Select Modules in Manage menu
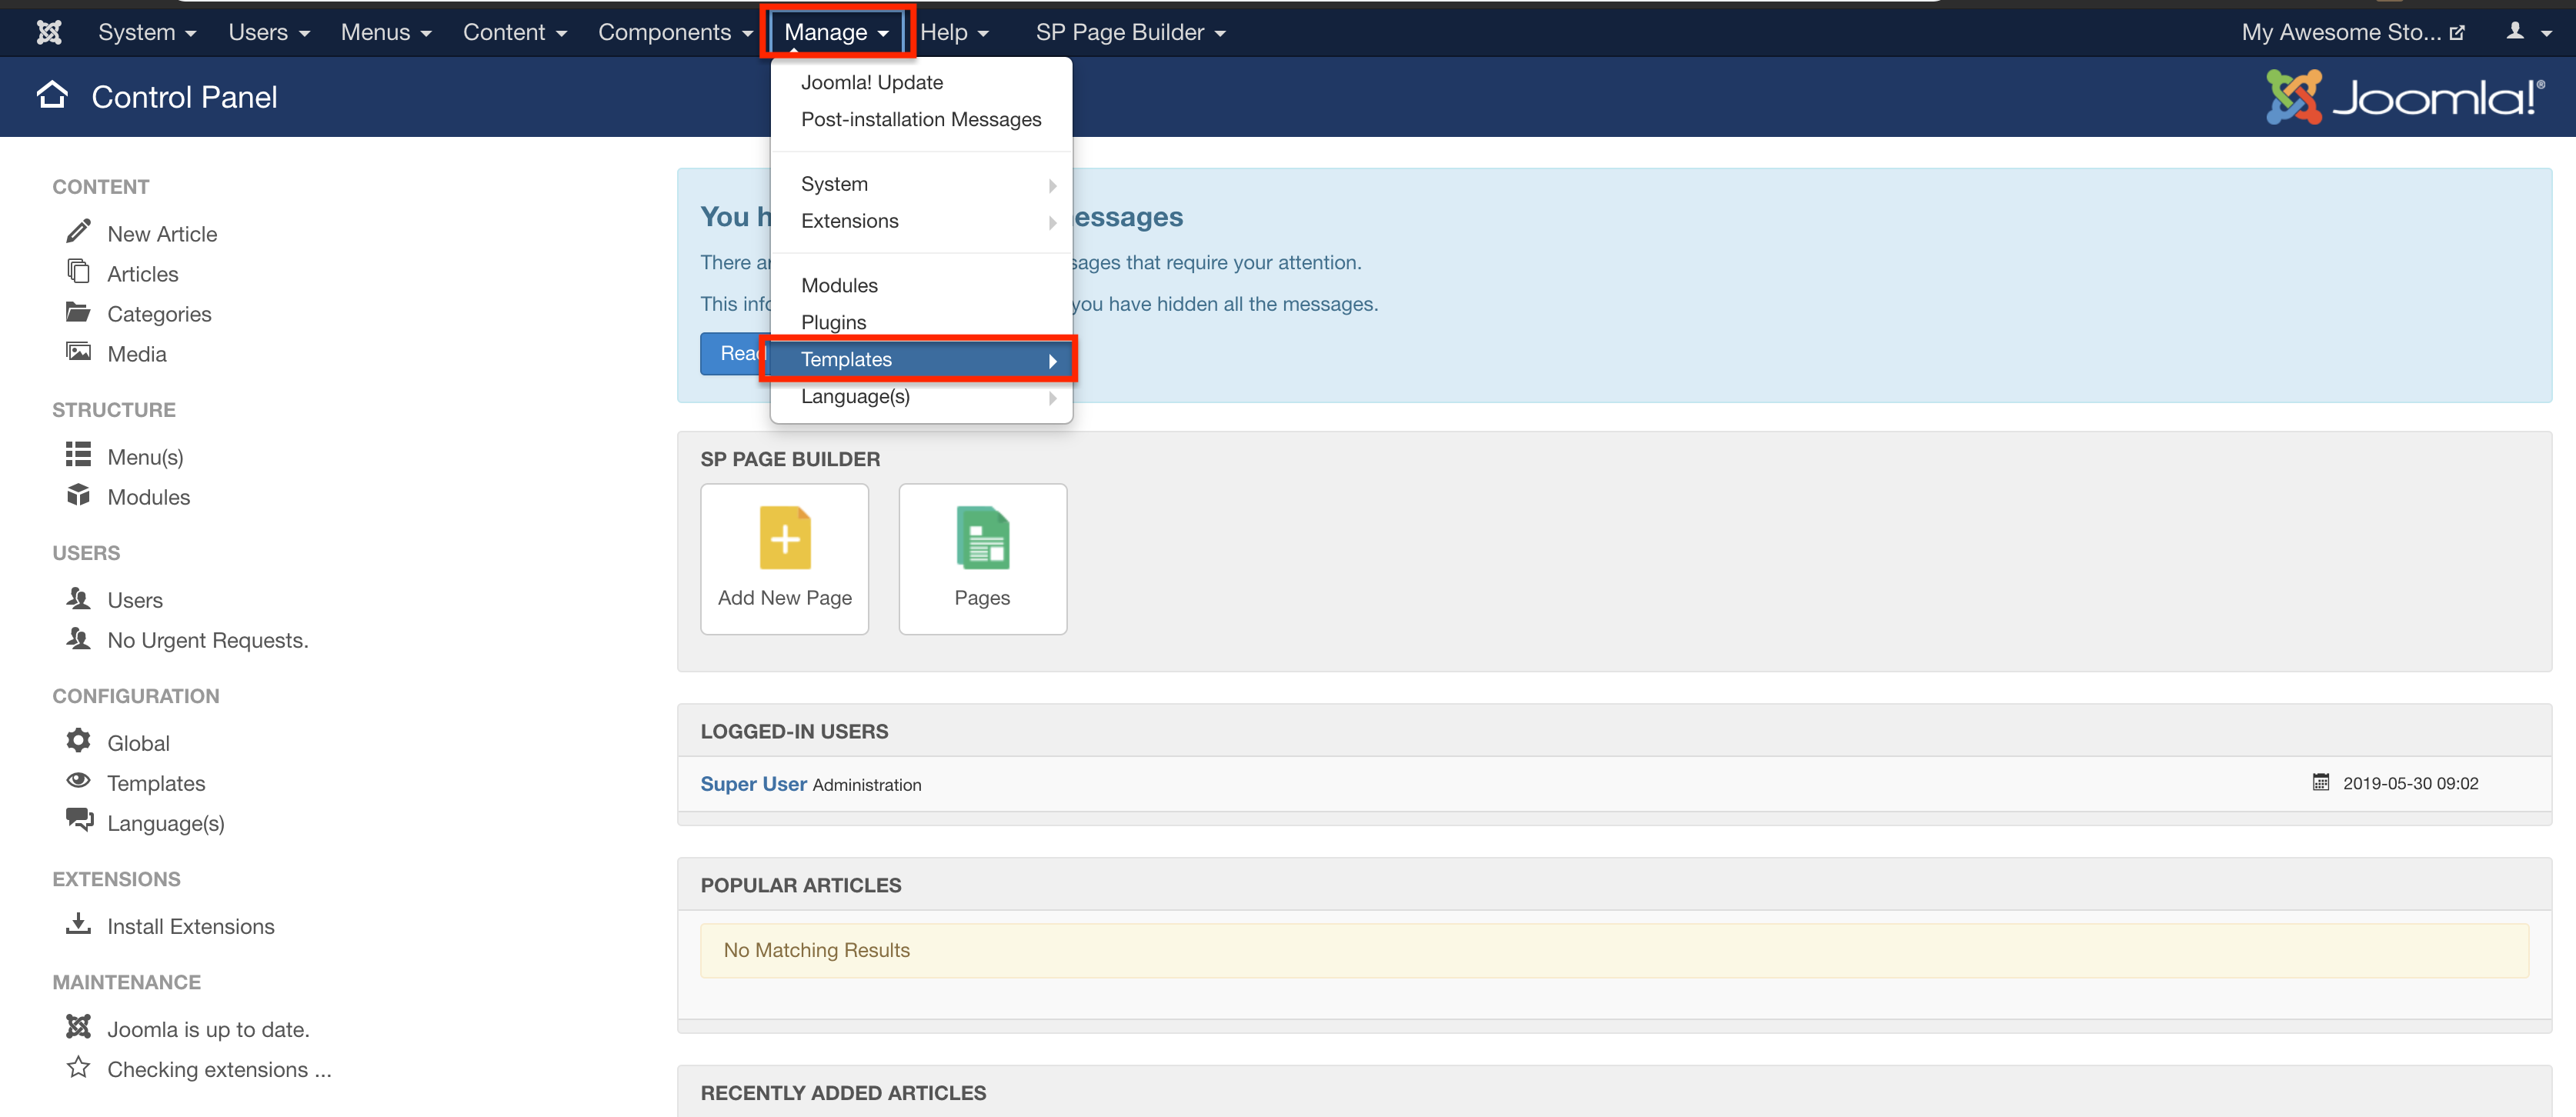 [x=921, y=285]
